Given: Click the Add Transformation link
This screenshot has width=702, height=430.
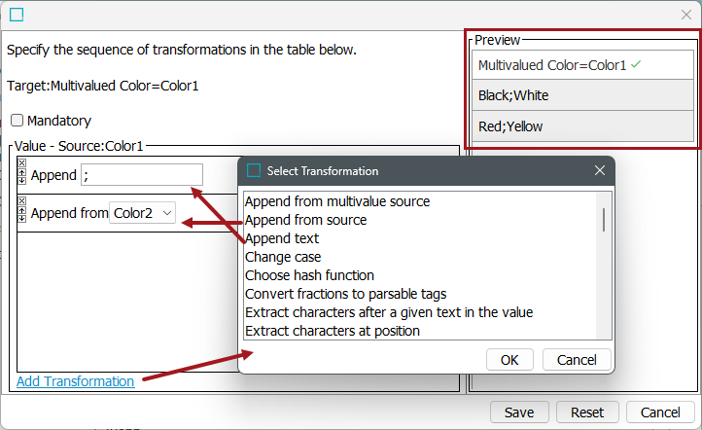Looking at the screenshot, I should (75, 381).
